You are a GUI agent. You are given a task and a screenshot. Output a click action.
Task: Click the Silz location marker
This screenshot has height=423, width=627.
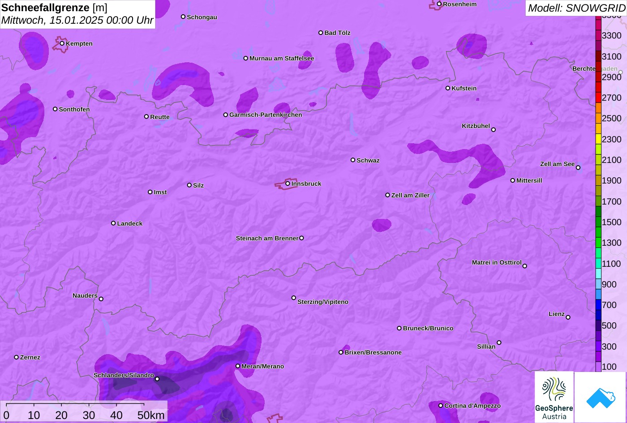(189, 185)
